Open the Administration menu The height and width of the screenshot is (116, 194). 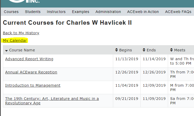coord(108,12)
